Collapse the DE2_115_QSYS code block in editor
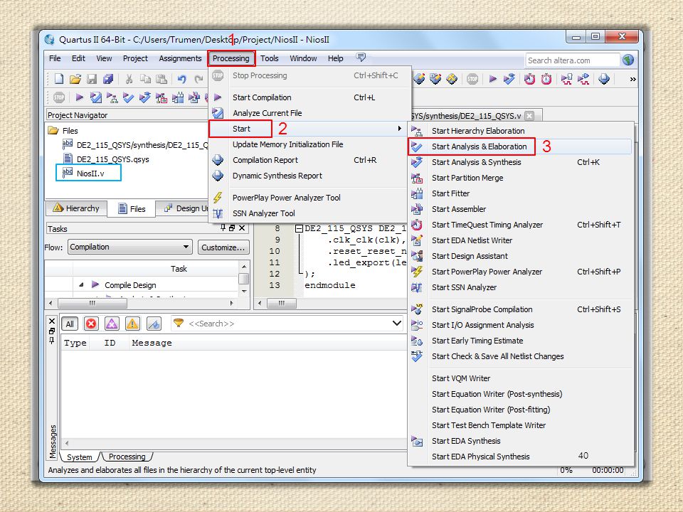683x512 pixels. point(299,228)
